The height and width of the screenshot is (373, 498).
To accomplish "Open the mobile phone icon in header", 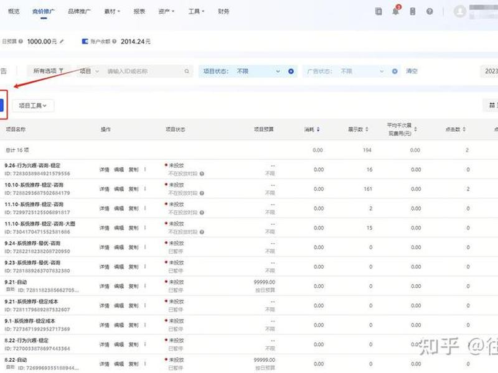I will tap(413, 11).
